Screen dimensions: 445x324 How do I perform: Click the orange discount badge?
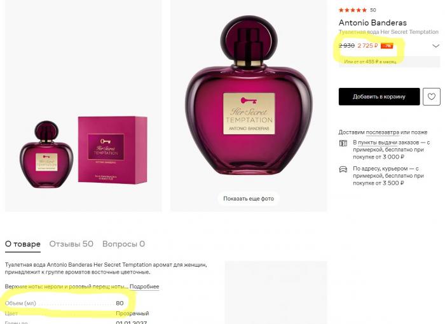[x=387, y=46]
